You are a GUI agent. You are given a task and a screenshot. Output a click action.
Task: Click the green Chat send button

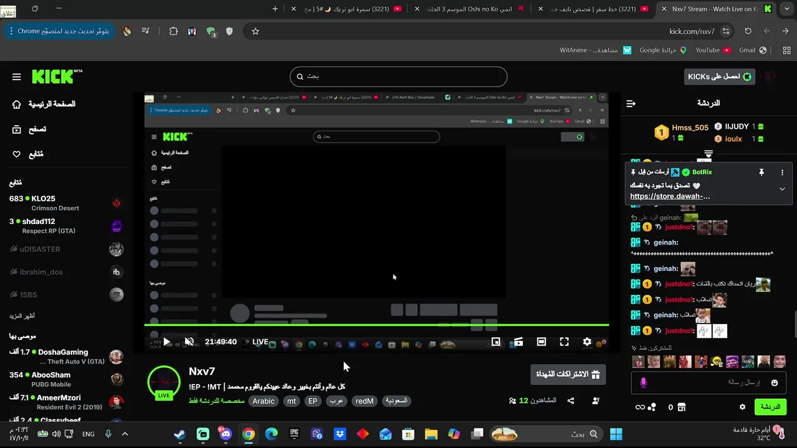click(x=770, y=407)
